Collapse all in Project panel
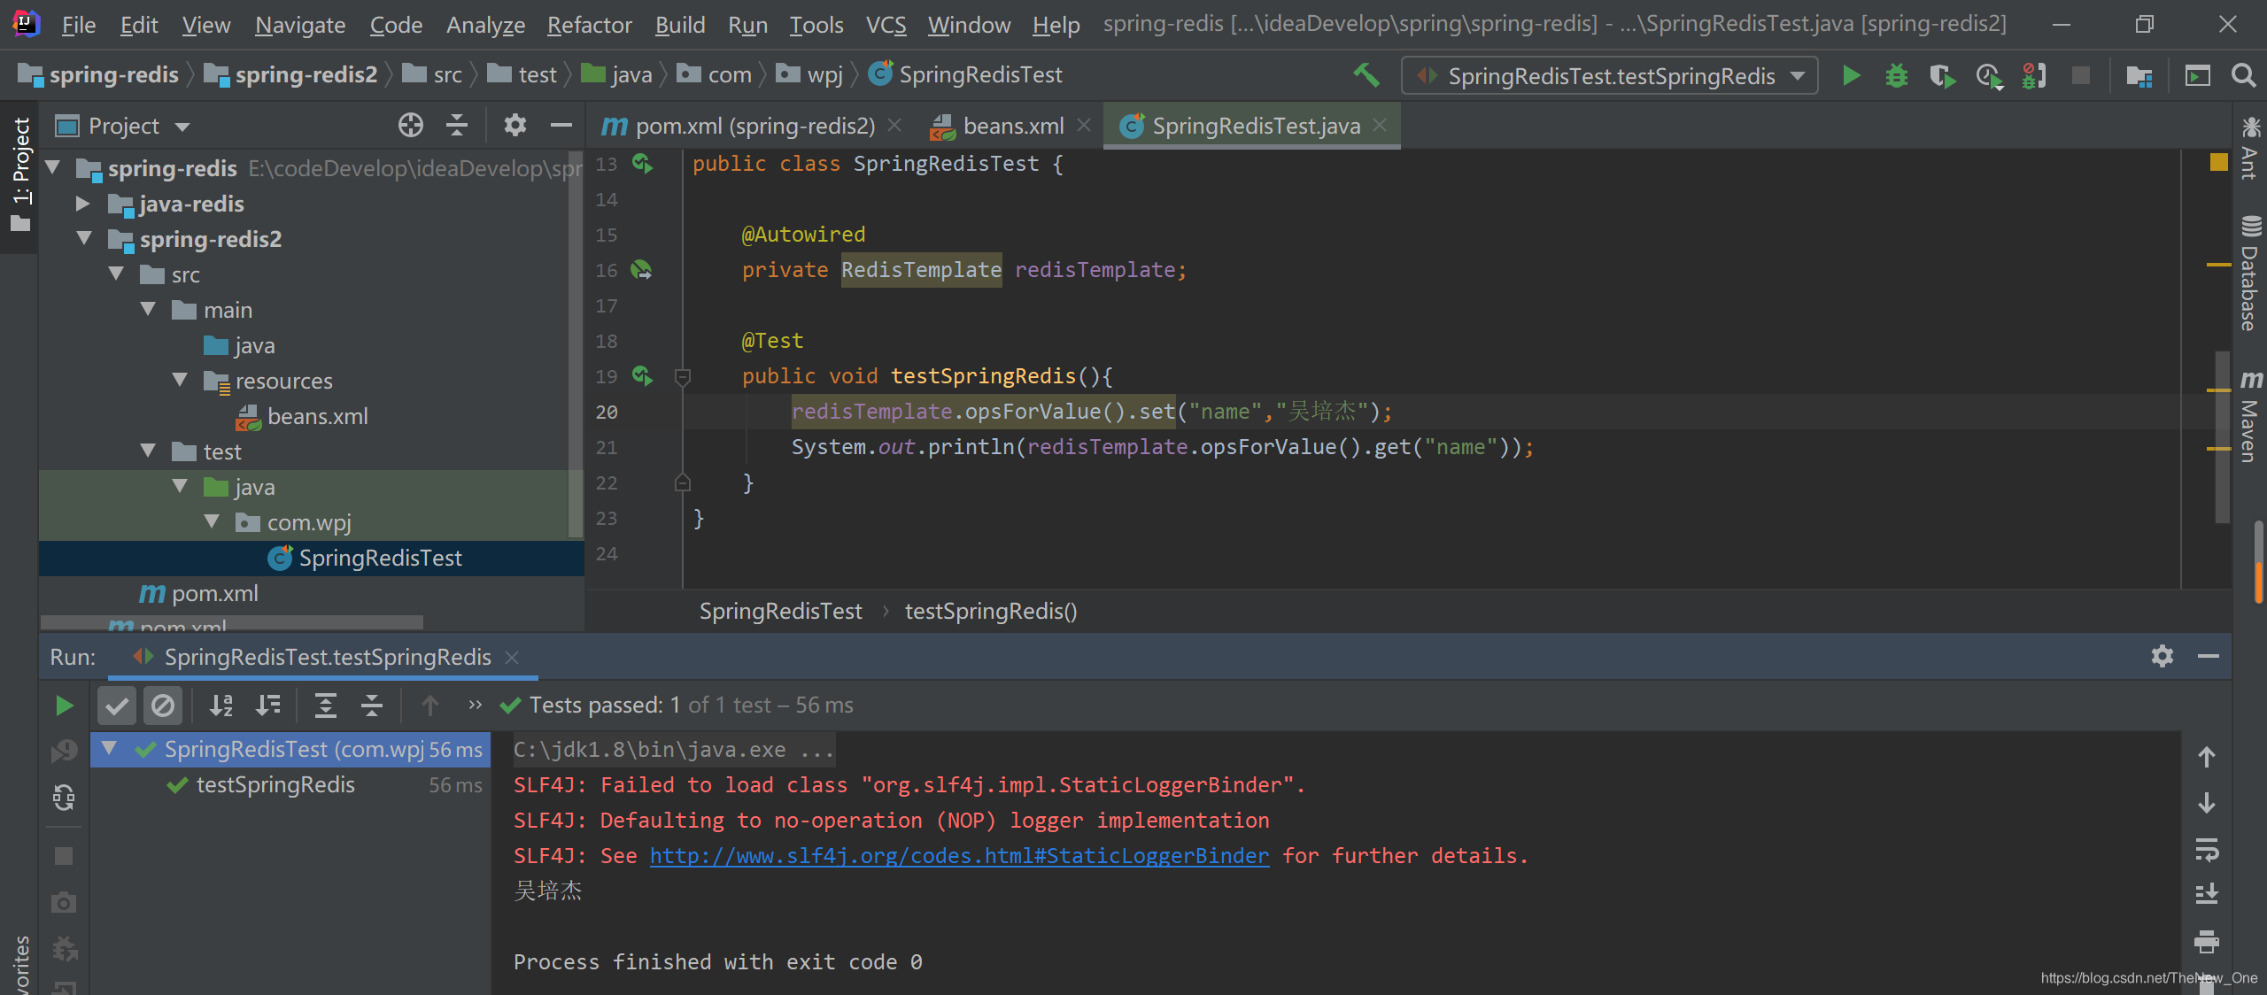 457,126
